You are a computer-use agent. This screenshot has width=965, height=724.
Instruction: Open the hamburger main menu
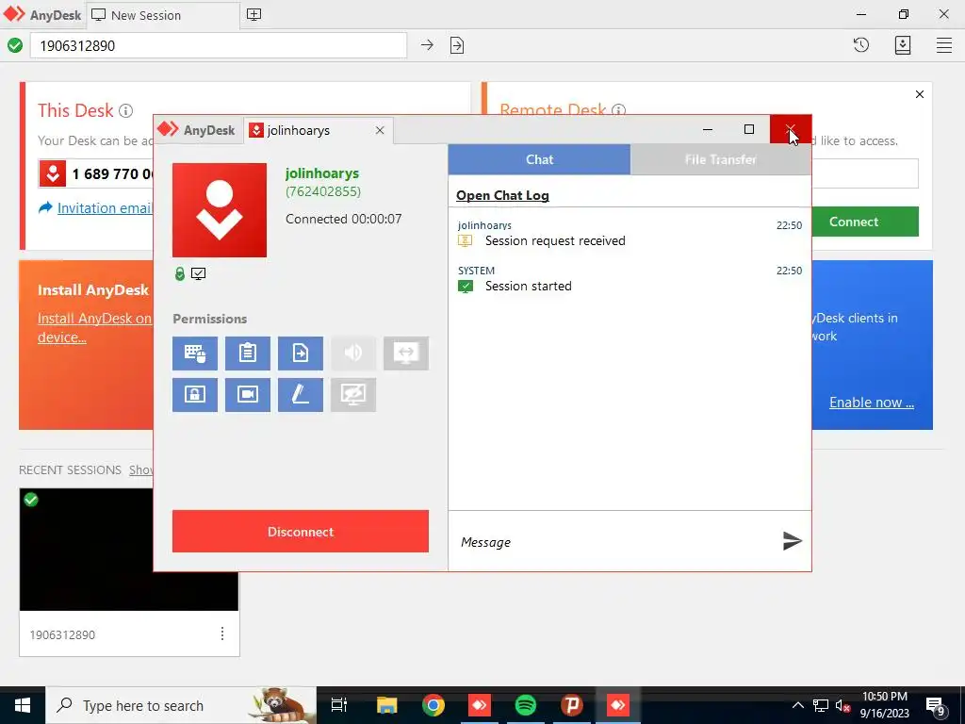tap(943, 45)
